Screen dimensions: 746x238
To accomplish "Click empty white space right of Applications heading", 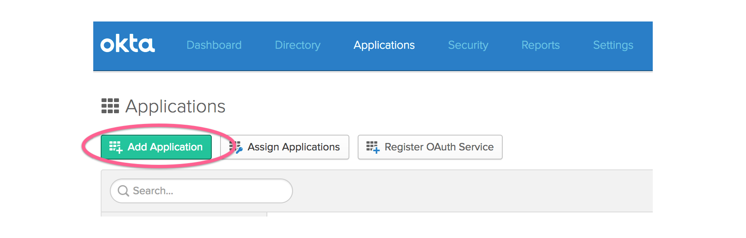I will click(x=414, y=106).
